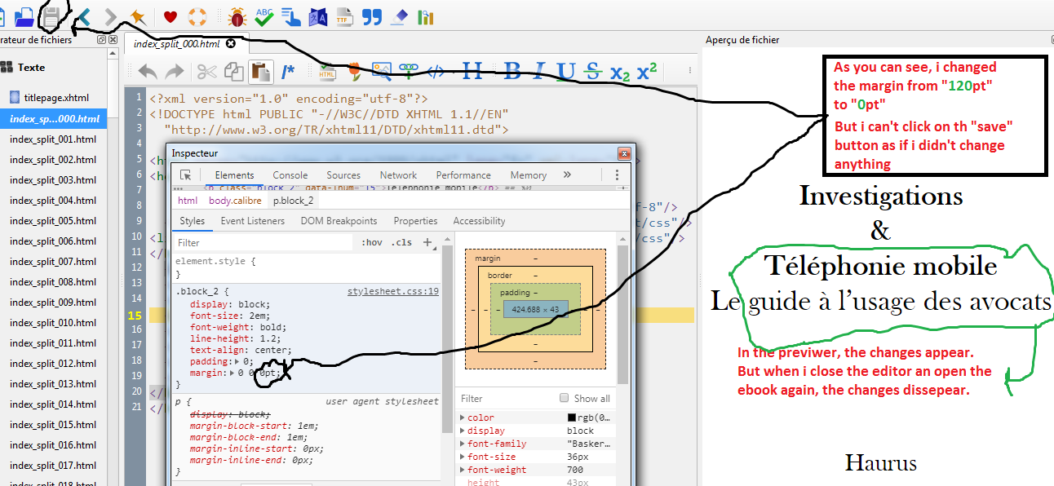Switch to the Console tab

290,175
